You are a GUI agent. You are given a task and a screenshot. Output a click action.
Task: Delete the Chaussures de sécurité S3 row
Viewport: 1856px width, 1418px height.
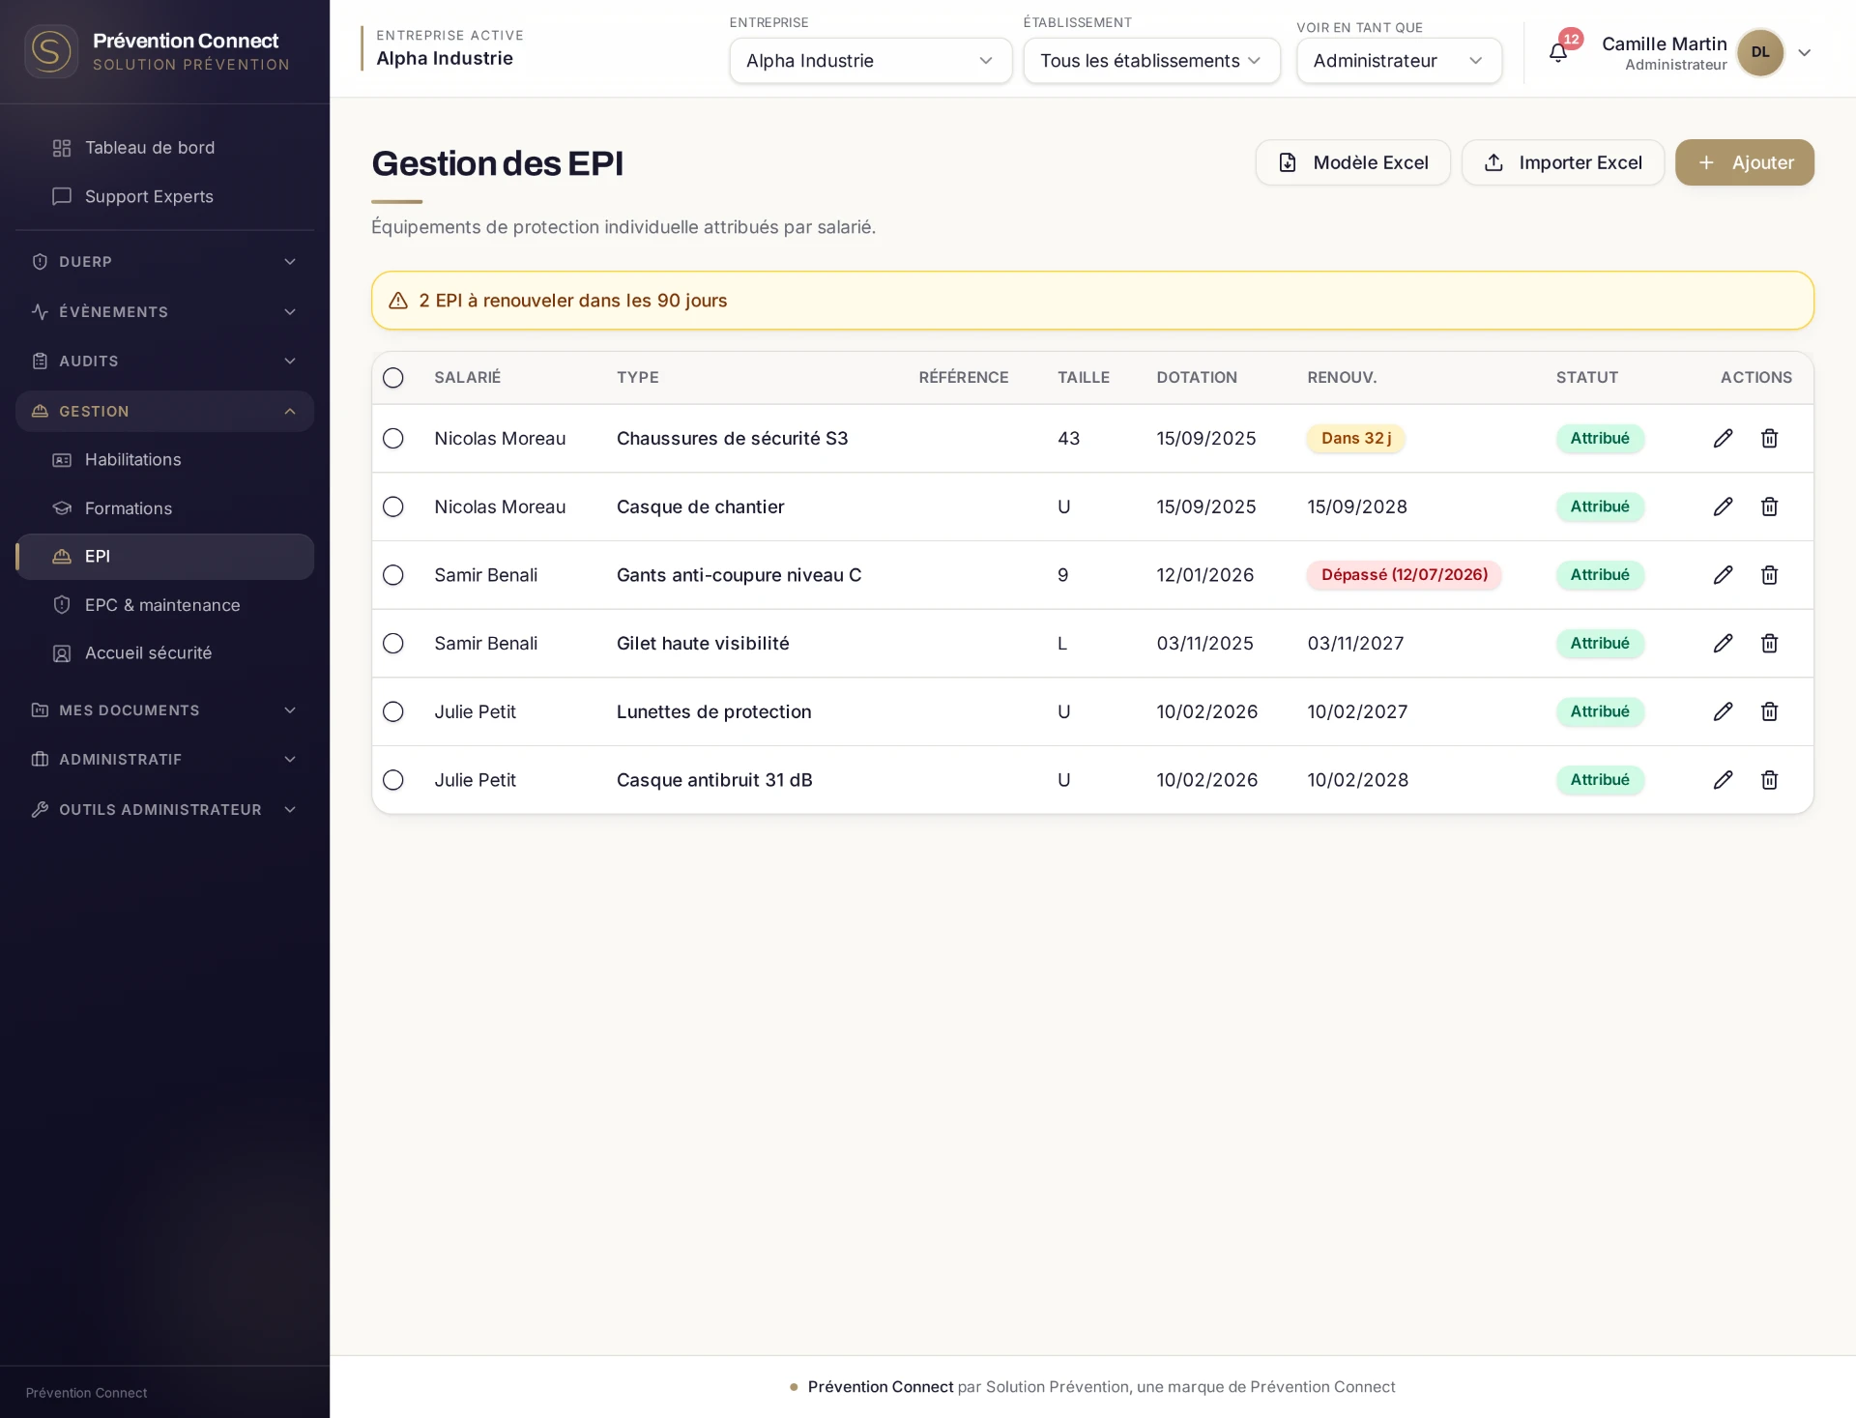click(x=1769, y=438)
